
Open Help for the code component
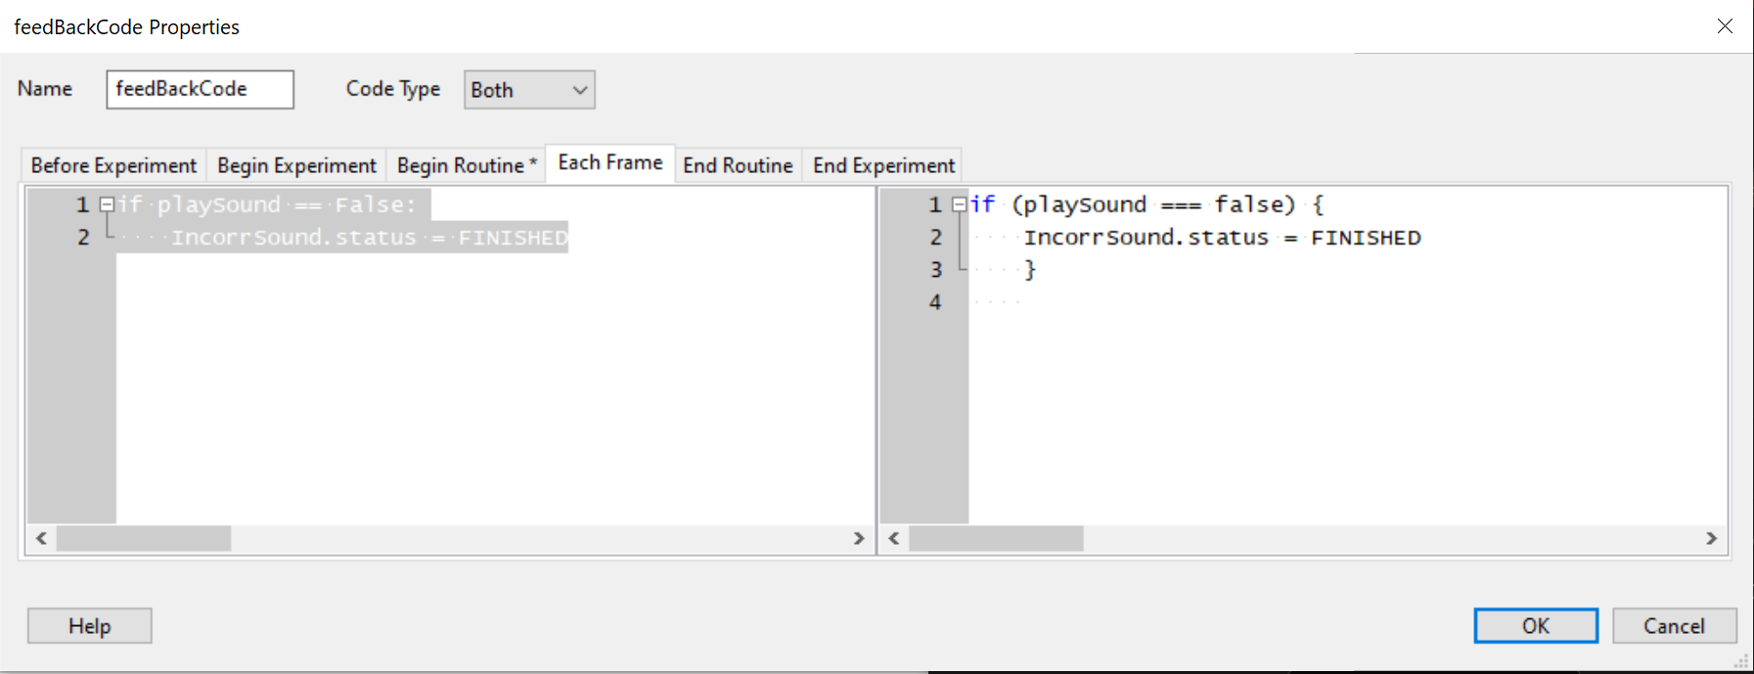pyautogui.click(x=89, y=626)
